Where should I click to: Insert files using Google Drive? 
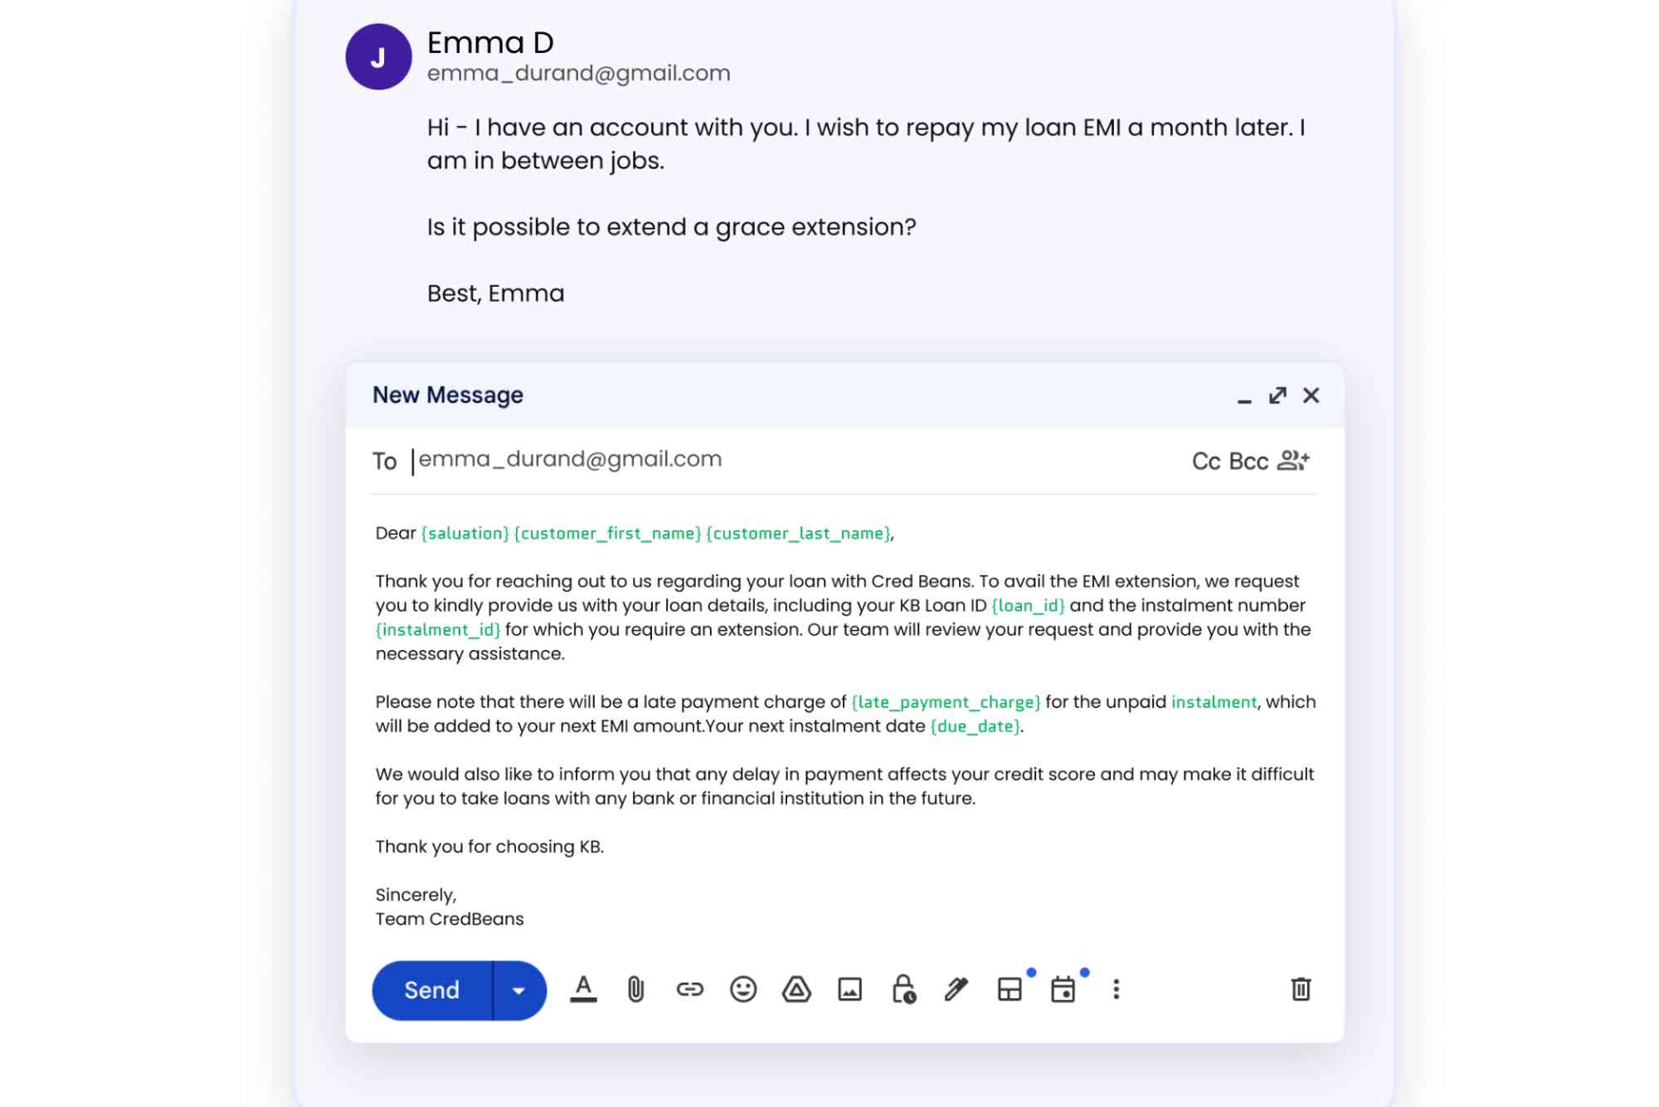coord(795,988)
